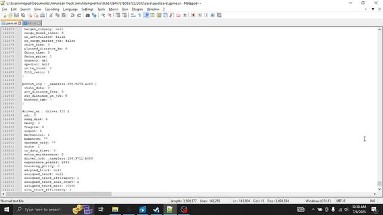Open the View menu

click(x=38, y=10)
